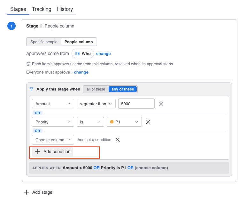Click the Add condition button
This screenshot has width=239, height=204.
pos(53,152)
